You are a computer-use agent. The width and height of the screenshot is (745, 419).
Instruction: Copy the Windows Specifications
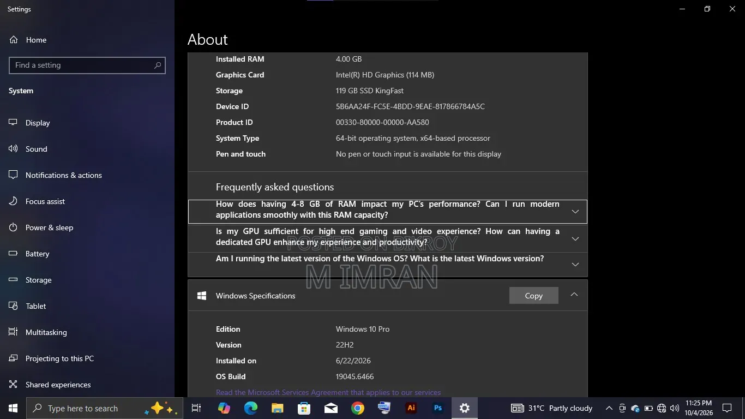click(x=533, y=296)
